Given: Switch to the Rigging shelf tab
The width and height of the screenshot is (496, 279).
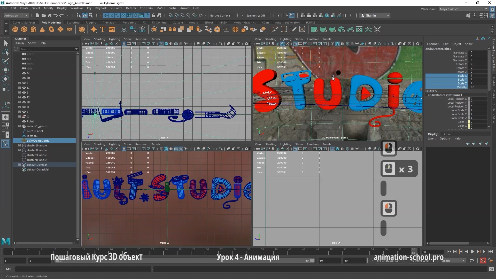Looking at the screenshot, I should (x=91, y=22).
